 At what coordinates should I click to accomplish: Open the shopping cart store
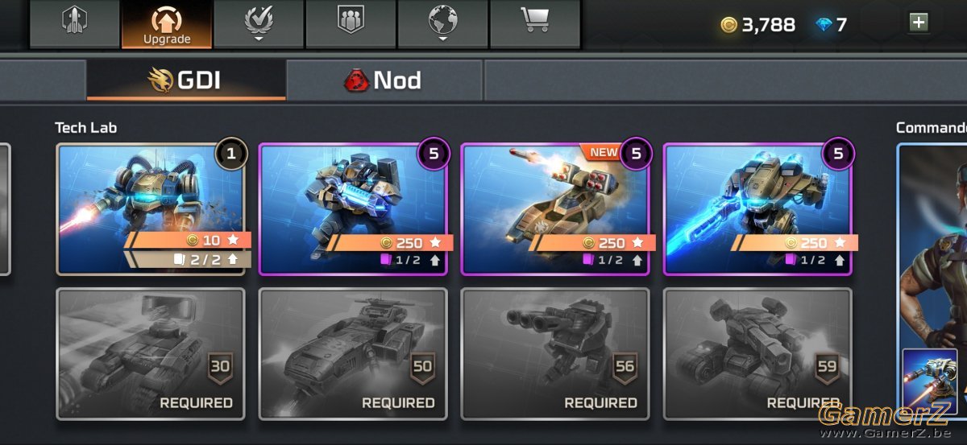coord(535,23)
